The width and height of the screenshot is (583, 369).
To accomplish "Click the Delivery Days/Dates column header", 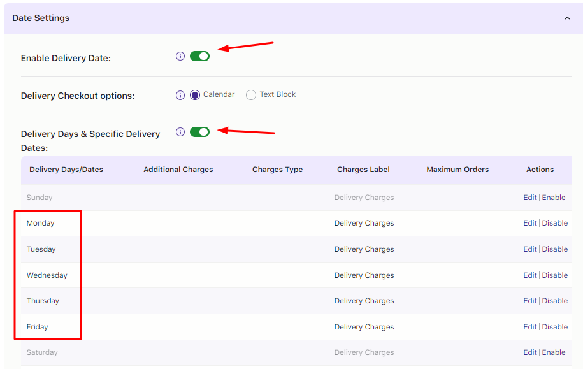I will tap(66, 170).
